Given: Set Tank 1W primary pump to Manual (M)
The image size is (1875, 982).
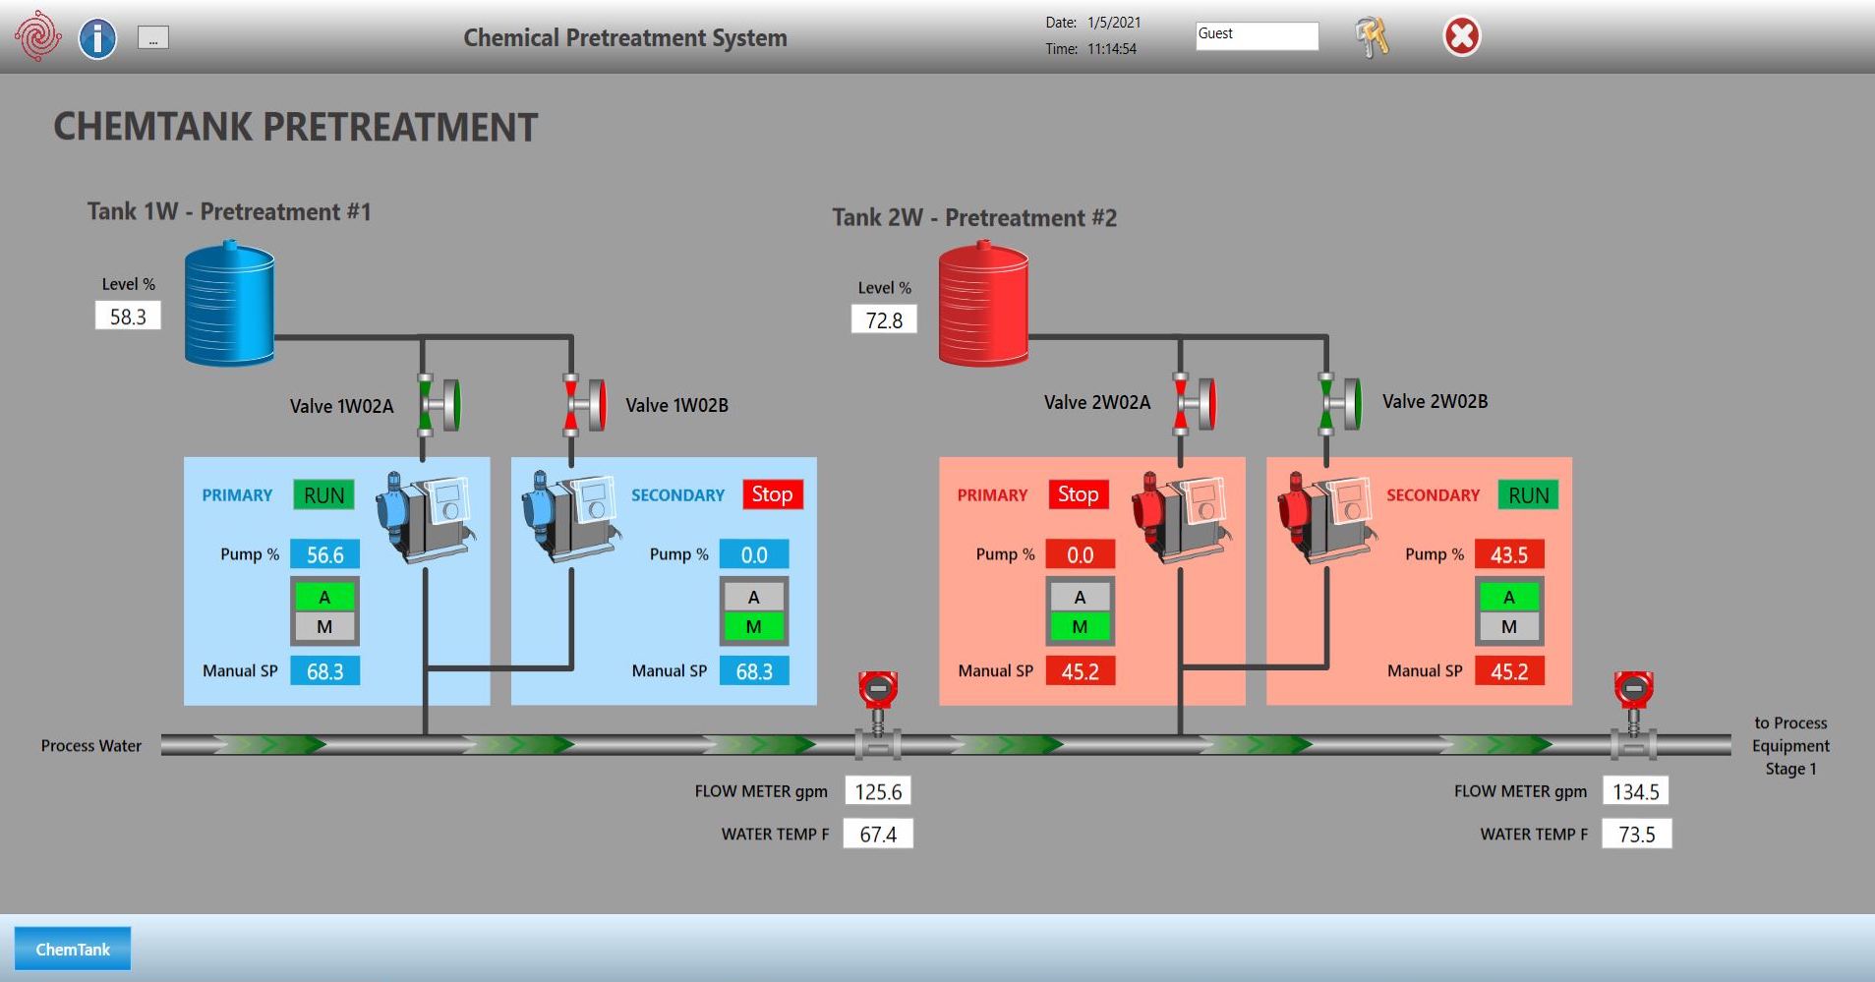Looking at the screenshot, I should [x=324, y=626].
